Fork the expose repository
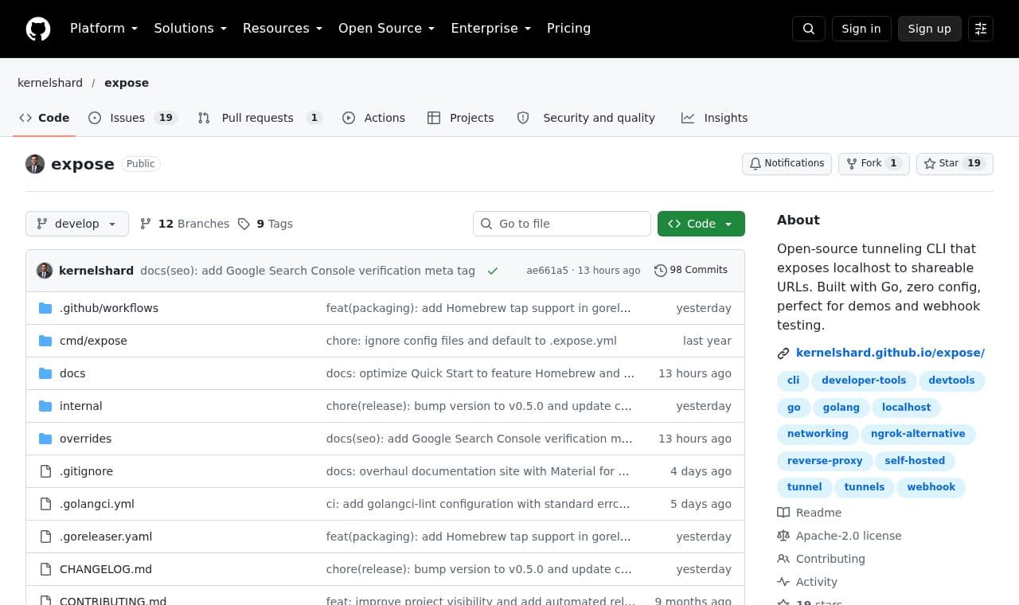1019x605 pixels. [873, 164]
